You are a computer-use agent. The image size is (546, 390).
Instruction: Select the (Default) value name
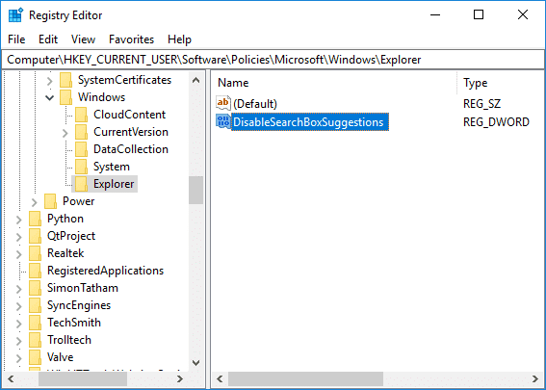click(255, 104)
